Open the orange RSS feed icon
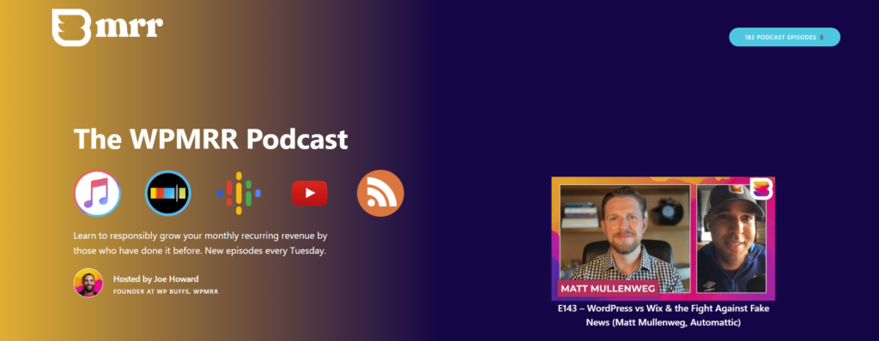Viewport: 879px width, 341px height. point(380,193)
